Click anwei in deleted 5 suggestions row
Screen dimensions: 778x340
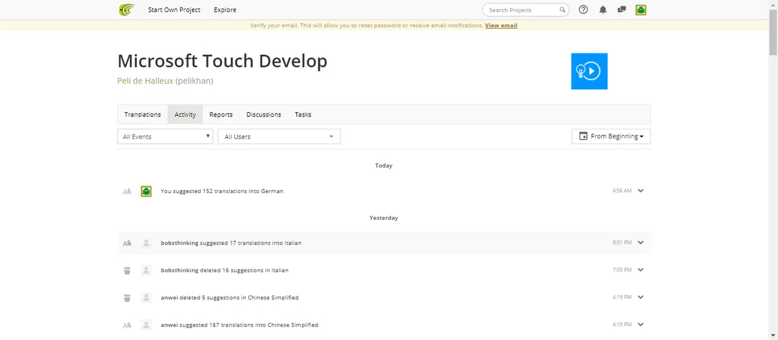[x=169, y=297]
